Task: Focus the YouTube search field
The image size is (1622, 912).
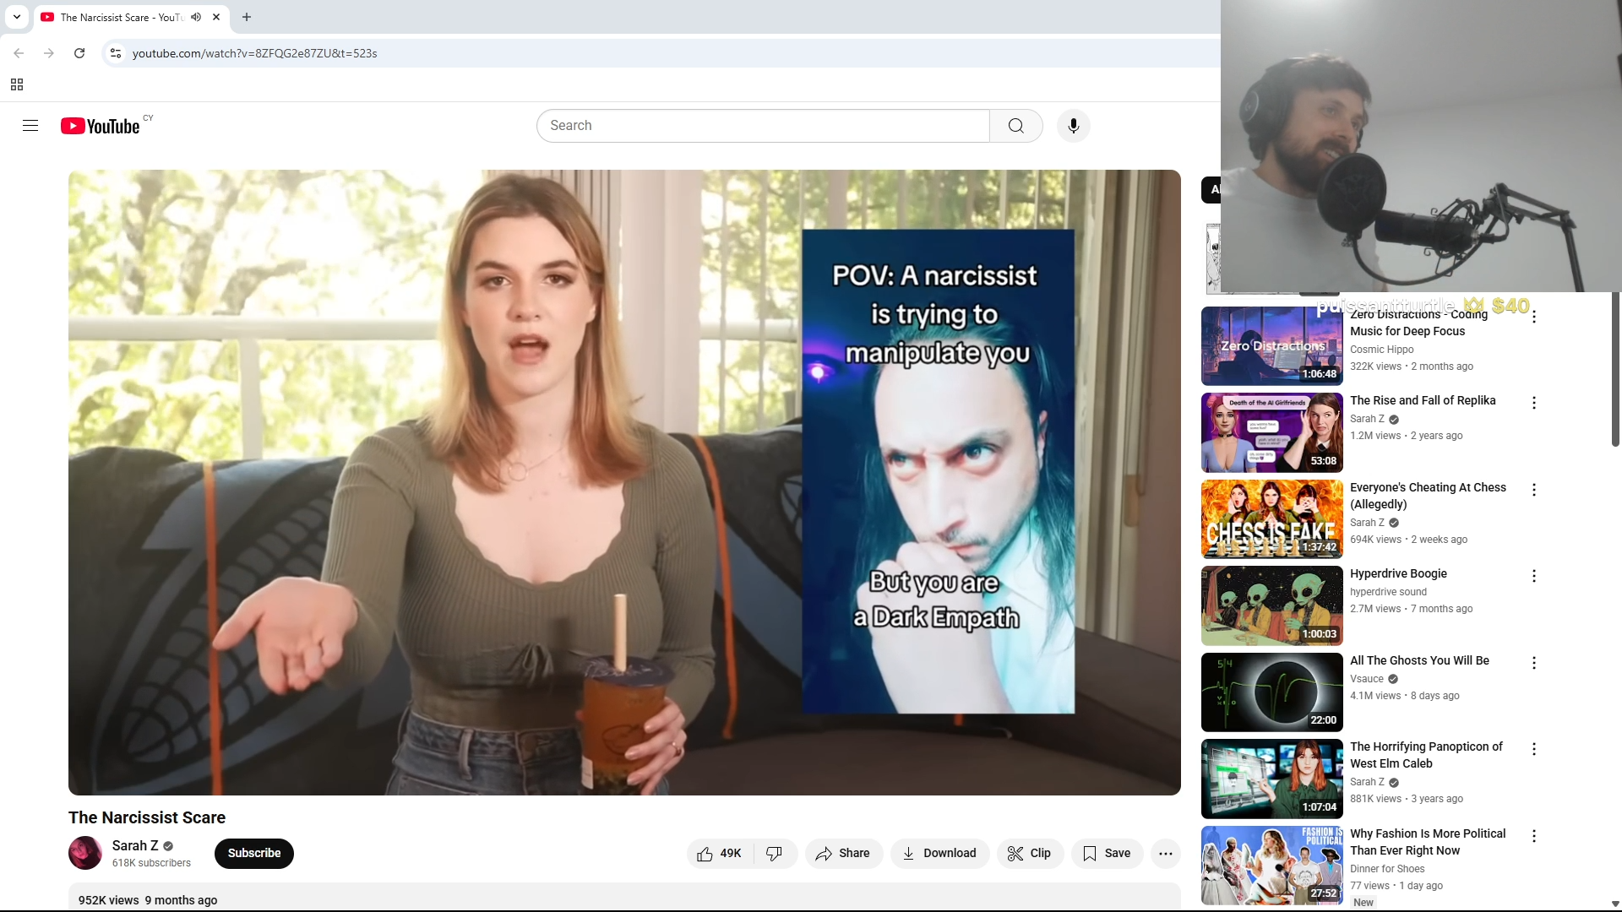Action: pos(763,126)
